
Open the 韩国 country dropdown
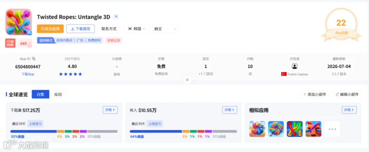click(x=136, y=29)
